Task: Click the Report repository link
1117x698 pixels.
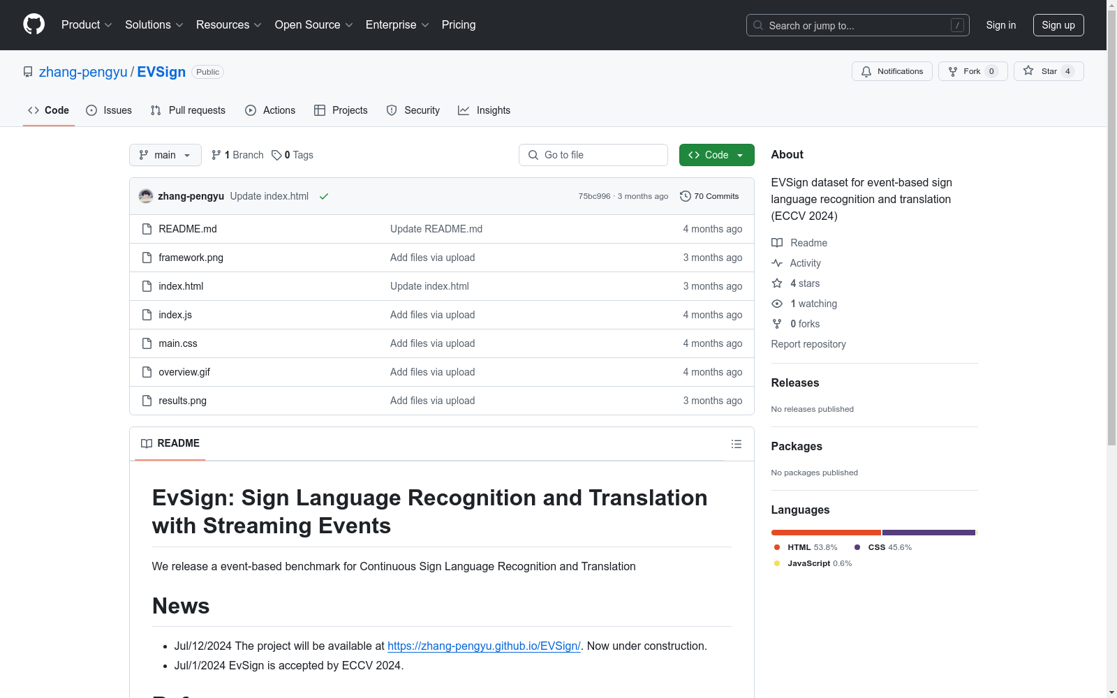Action: point(808,344)
